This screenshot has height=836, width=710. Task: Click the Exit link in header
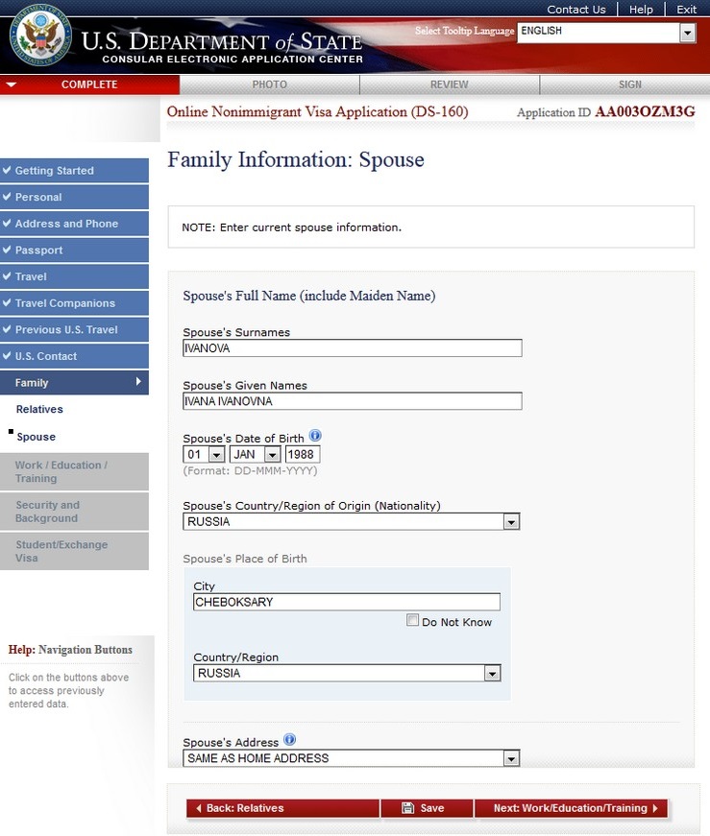click(686, 9)
